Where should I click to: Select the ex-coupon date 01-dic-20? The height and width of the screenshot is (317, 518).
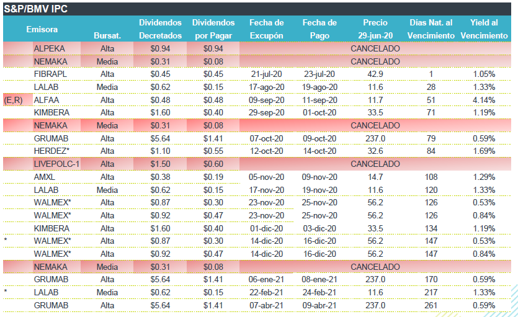point(266,228)
